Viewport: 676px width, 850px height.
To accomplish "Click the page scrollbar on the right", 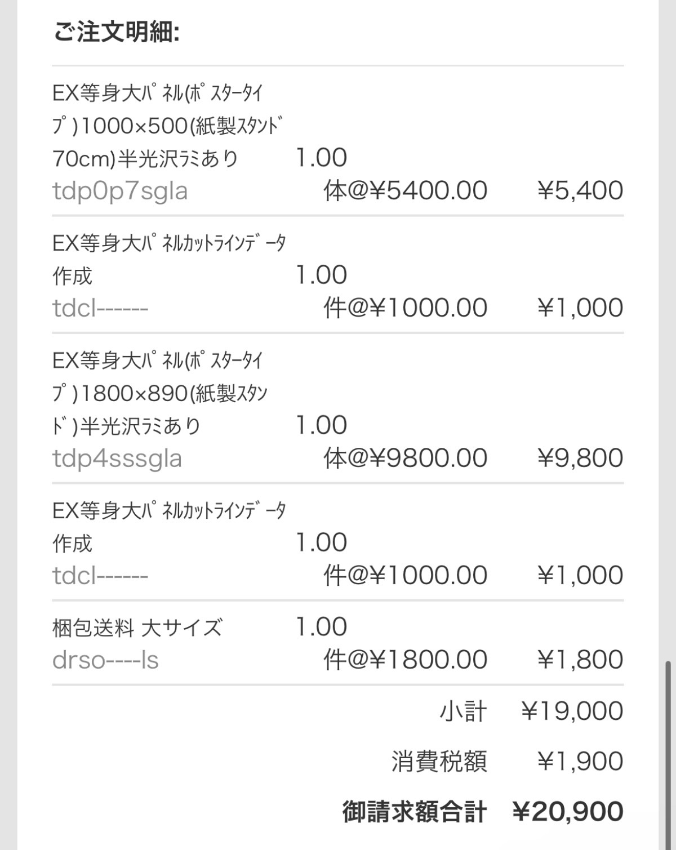I will pyautogui.click(x=669, y=755).
